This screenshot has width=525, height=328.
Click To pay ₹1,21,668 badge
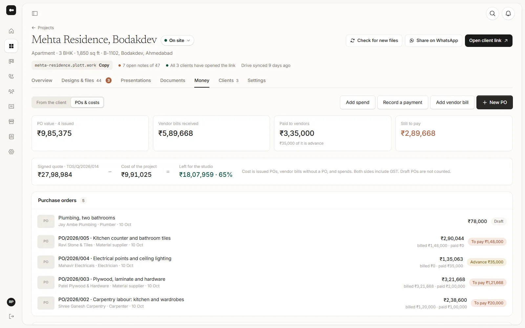[488, 283]
